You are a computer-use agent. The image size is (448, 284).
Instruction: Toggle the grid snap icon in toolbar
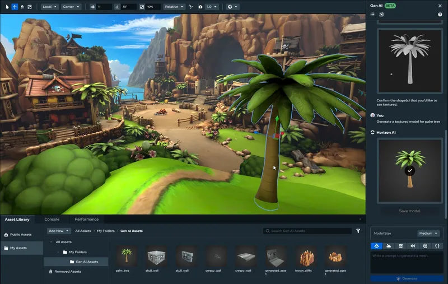point(93,7)
